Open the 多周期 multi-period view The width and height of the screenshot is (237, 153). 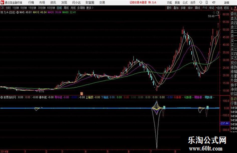click(x=81, y=8)
